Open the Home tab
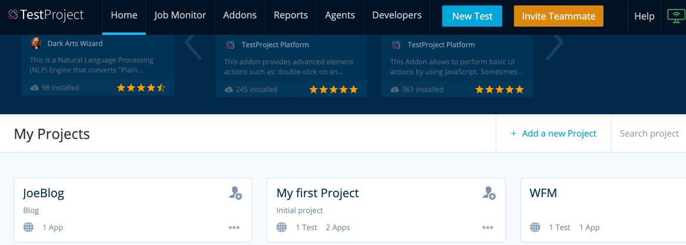The image size is (686, 245). click(x=124, y=16)
